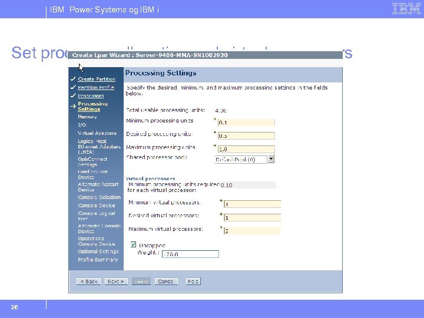Toggle the Uncapped checkbox
Image resolution: width=424 pixels, height=318 pixels.
133,244
